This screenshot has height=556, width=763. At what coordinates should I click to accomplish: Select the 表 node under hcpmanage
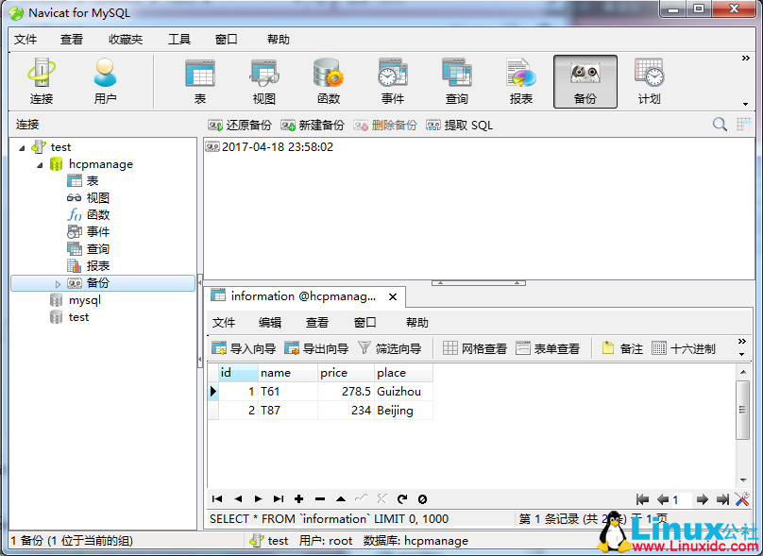pos(83,181)
